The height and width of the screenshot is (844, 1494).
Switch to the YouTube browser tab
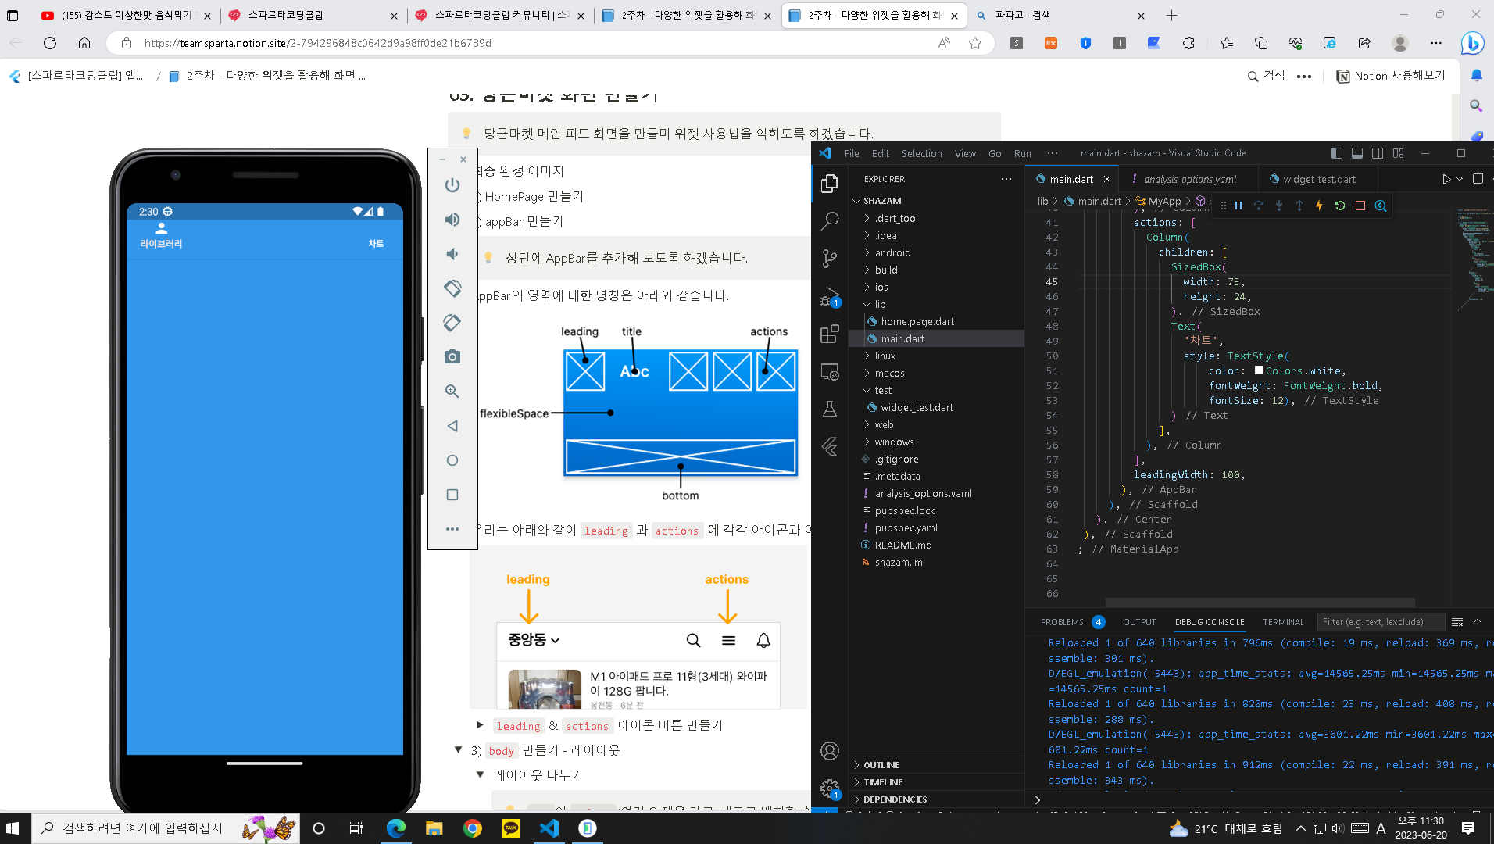point(125,15)
